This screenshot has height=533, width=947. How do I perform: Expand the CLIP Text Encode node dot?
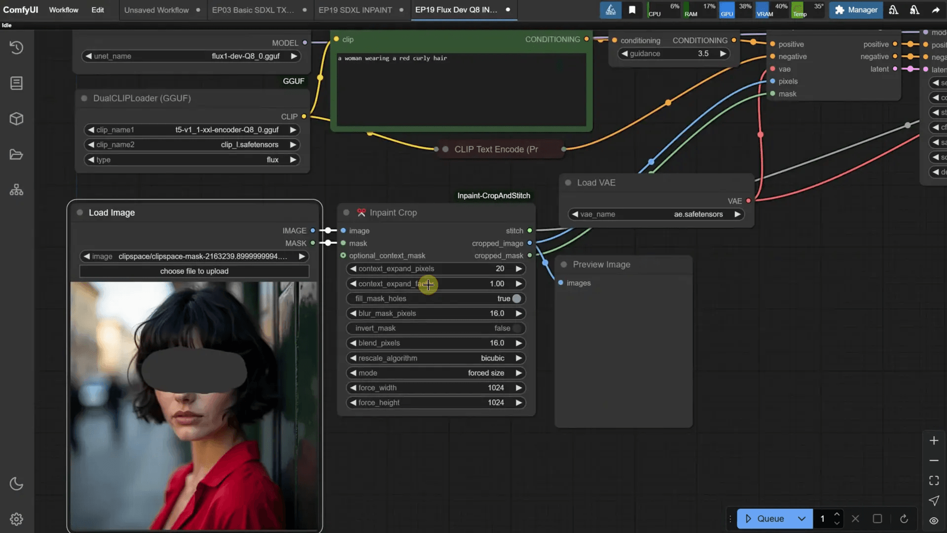(445, 149)
